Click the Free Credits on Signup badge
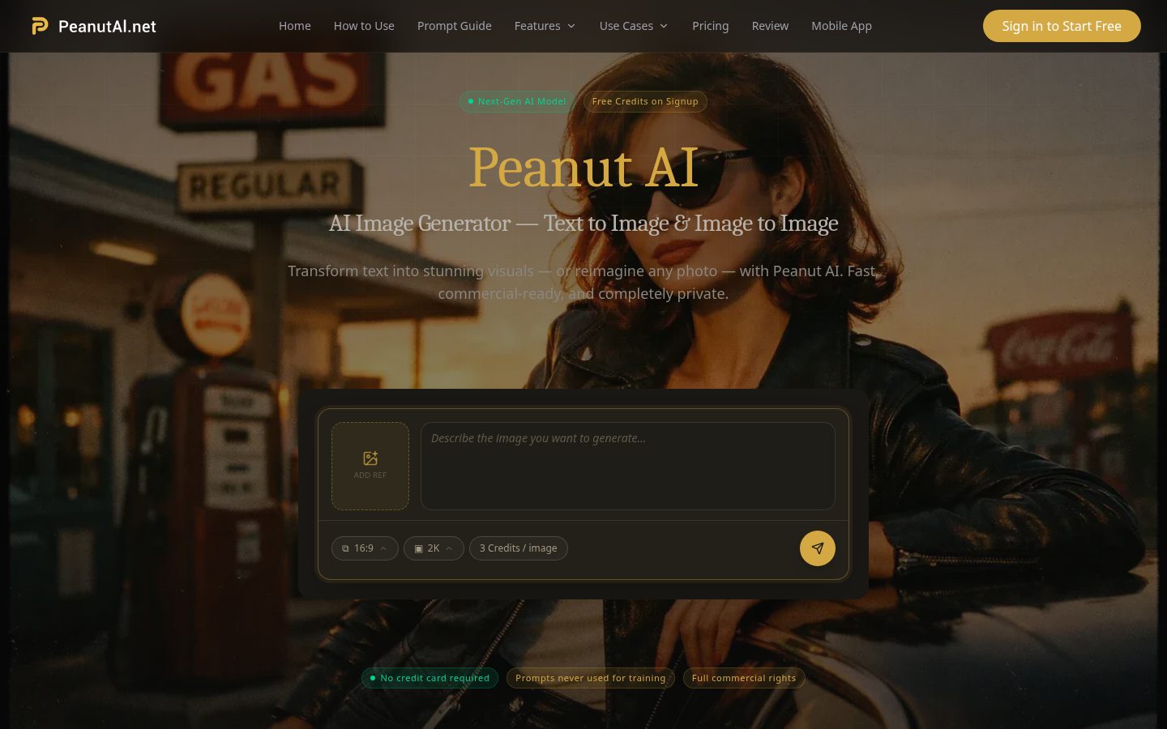This screenshot has height=729, width=1167. (645, 101)
